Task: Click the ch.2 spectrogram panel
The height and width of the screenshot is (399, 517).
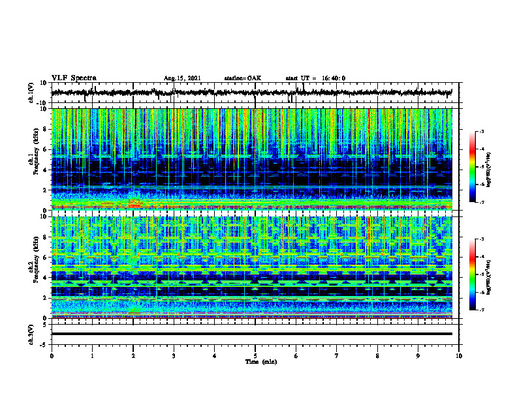Action: click(x=251, y=267)
